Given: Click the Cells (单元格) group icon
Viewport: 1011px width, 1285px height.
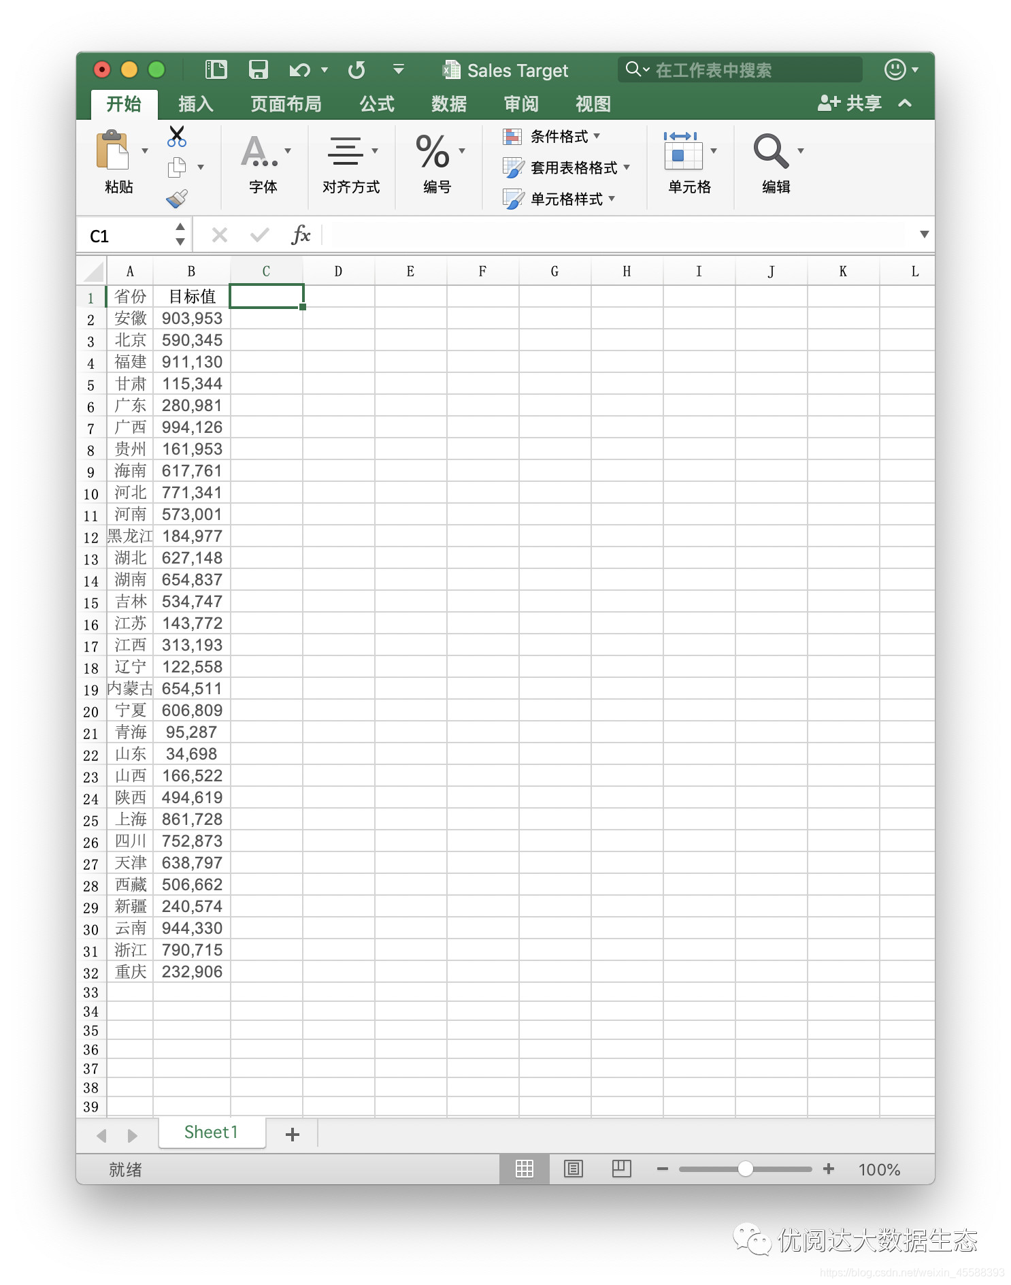Looking at the screenshot, I should pos(682,150).
